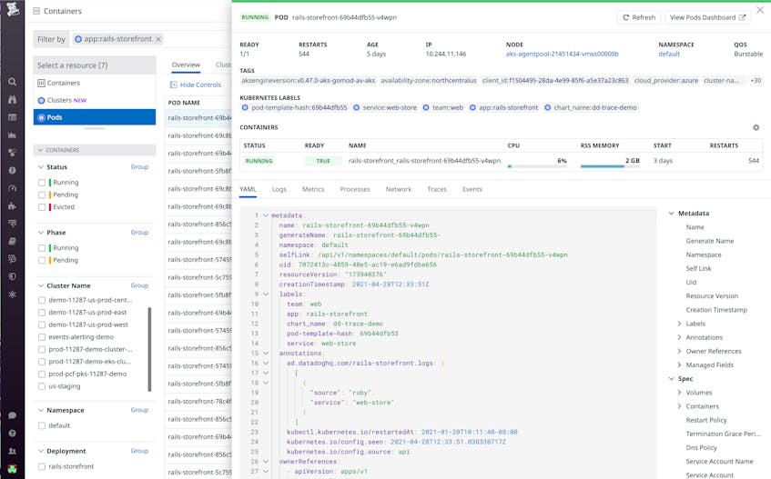The width and height of the screenshot is (771, 479).
Task: Collapse the Phase filter section
Action: point(41,232)
